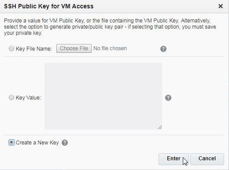
Task: Toggle the Create a New Key radio
Action: click(x=11, y=142)
